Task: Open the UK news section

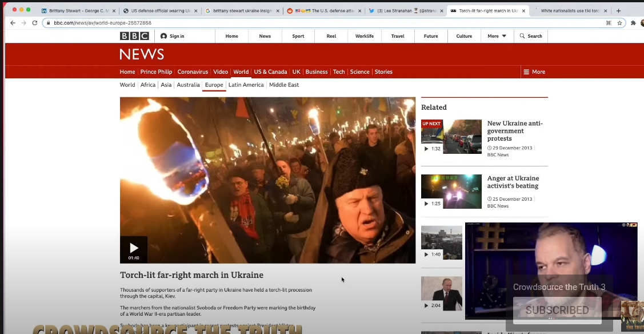Action: [296, 72]
